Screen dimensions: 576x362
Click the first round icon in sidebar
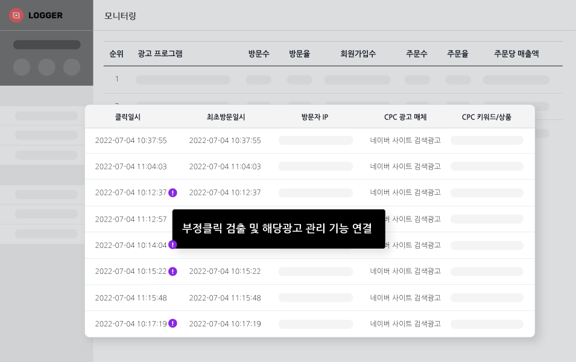coord(22,67)
